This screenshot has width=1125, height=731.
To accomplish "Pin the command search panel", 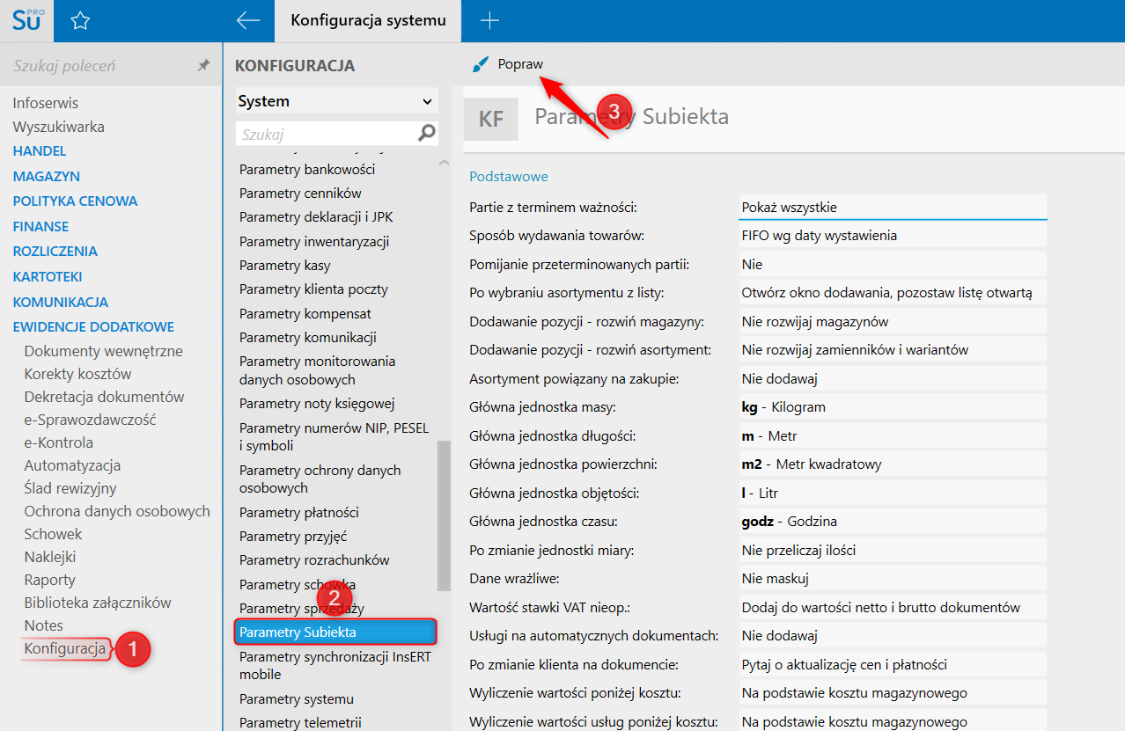I will pos(203,66).
